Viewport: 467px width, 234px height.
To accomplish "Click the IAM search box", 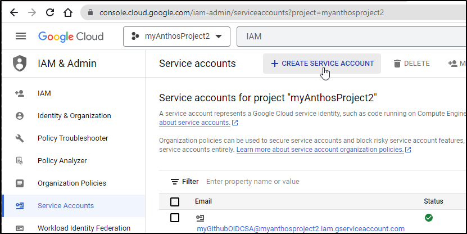I will [351, 37].
